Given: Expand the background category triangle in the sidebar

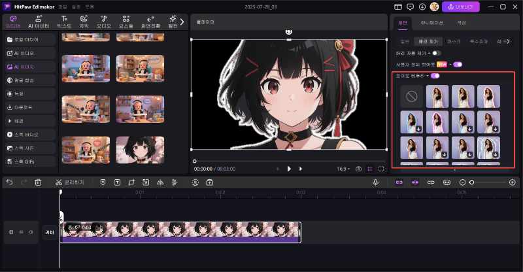Looking at the screenshot, I should (9, 121).
